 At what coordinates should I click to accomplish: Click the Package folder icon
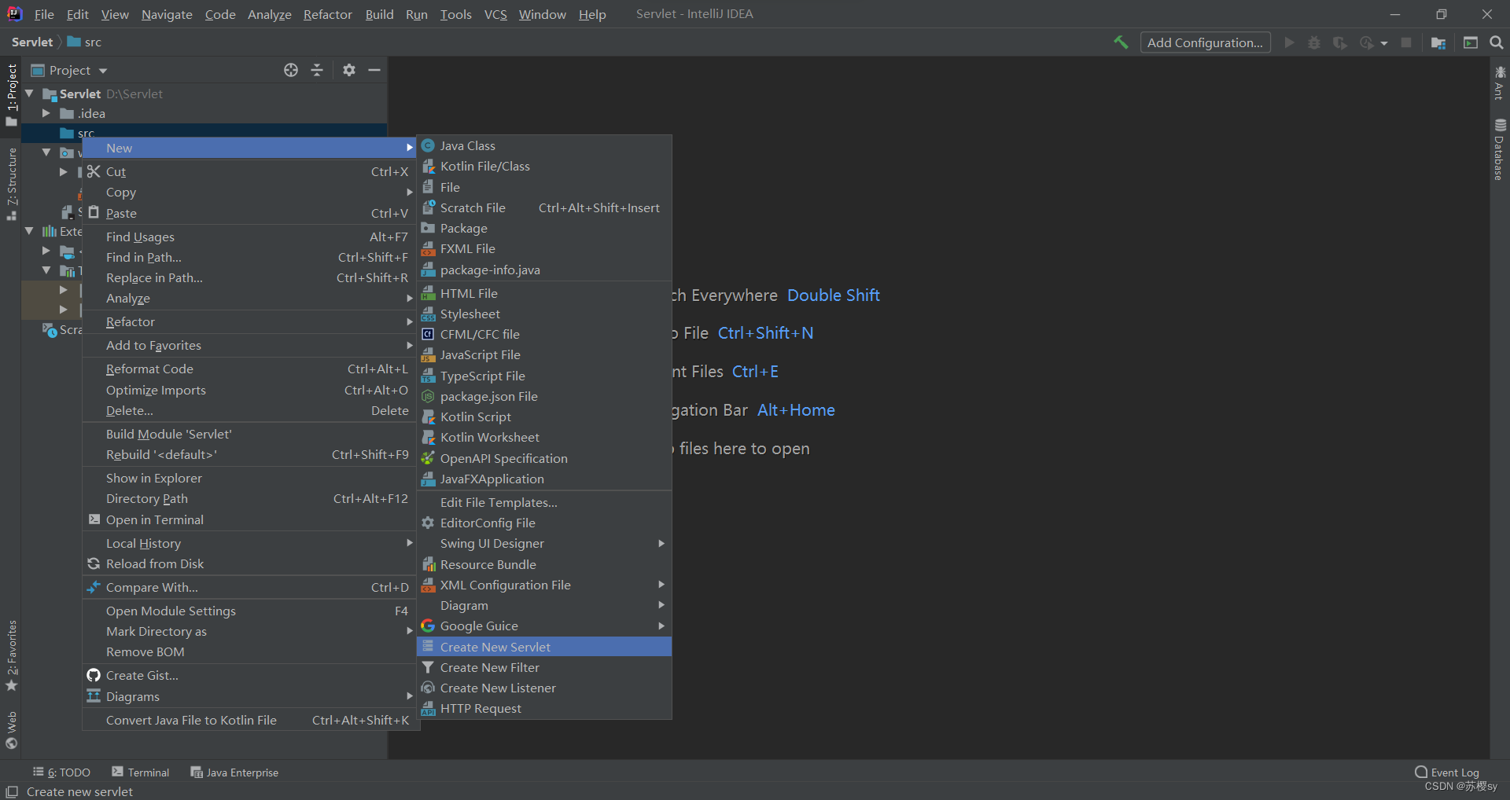click(428, 228)
